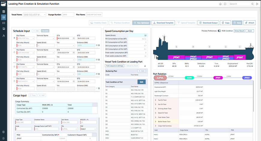Select the PKMT-KIMITSU port radio button

(x=15, y=67)
